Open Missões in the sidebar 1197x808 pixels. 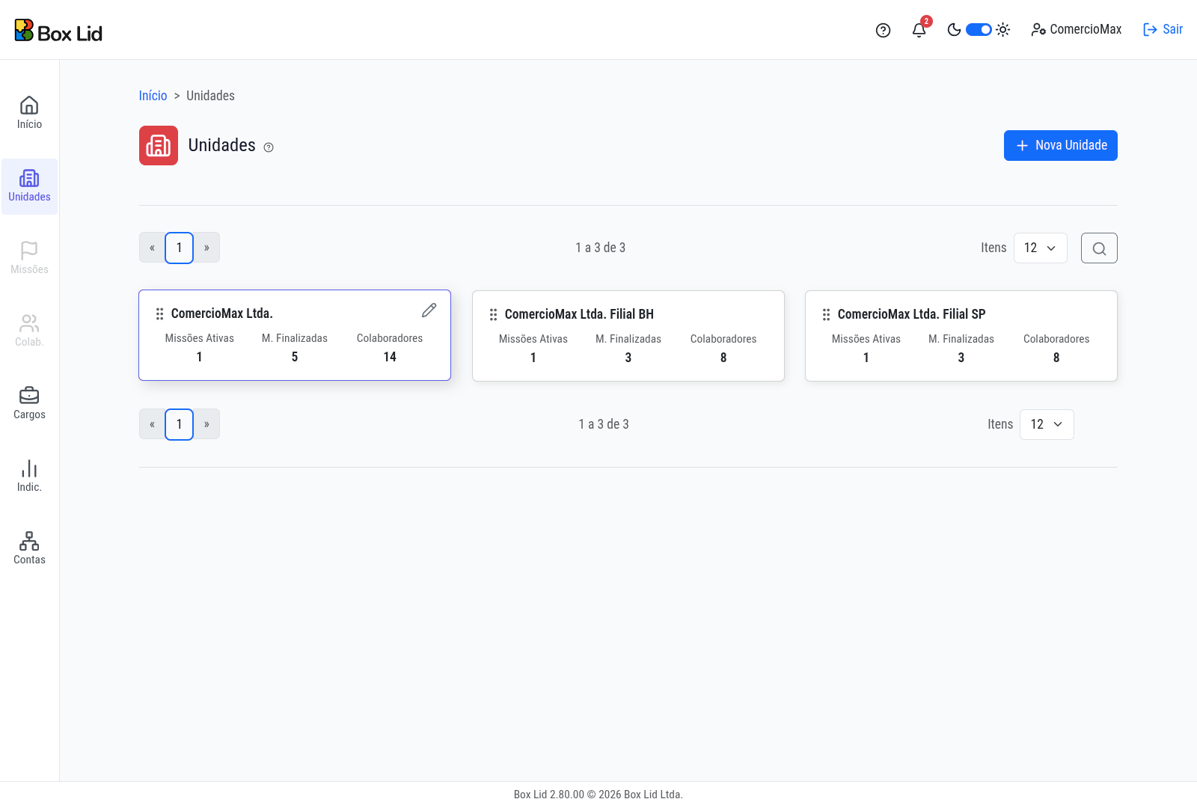(29, 258)
